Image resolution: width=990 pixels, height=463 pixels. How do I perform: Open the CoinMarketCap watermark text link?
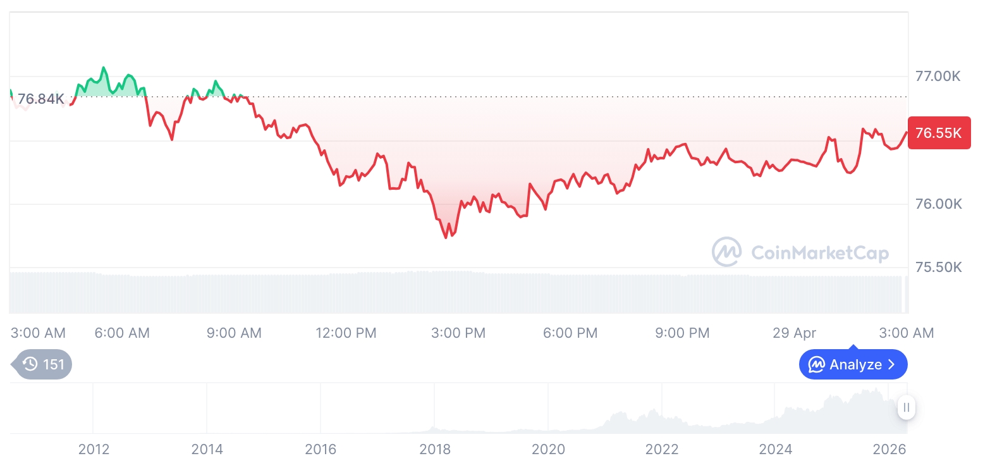pos(819,253)
